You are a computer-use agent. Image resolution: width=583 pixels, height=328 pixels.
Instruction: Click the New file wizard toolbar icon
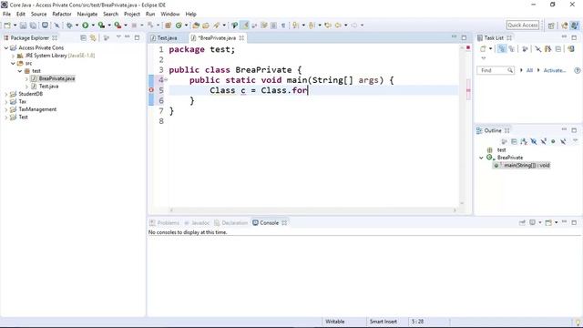[7, 26]
